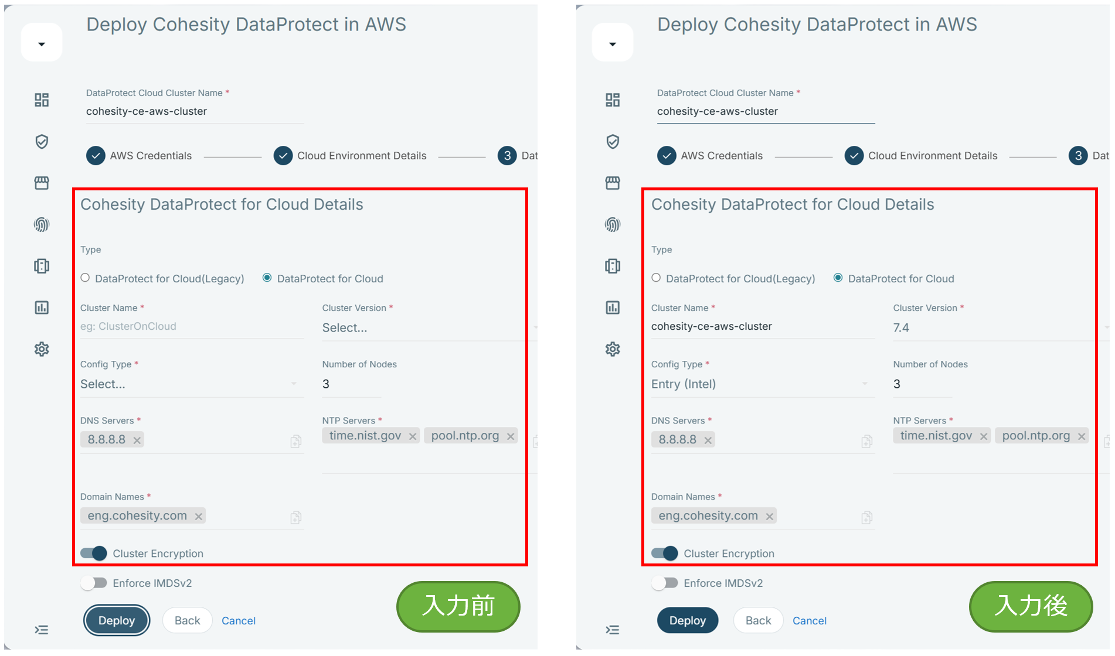Open Config Type Select dropdown in left panel
This screenshot has width=1115, height=656.
pyautogui.click(x=192, y=384)
